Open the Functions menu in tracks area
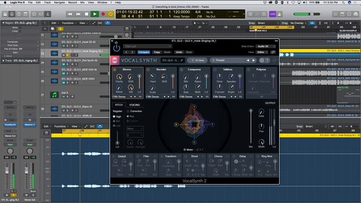Viewport: 361px width, 203px height. 68,23
